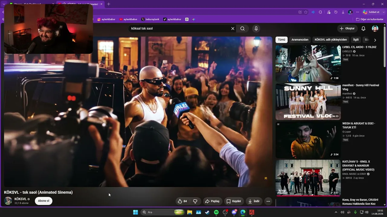387x217 pixels.
Task: Click the 'WEGH & ABUGAT & EGE! - TAVUK ETİ' title
Action: tap(359, 125)
